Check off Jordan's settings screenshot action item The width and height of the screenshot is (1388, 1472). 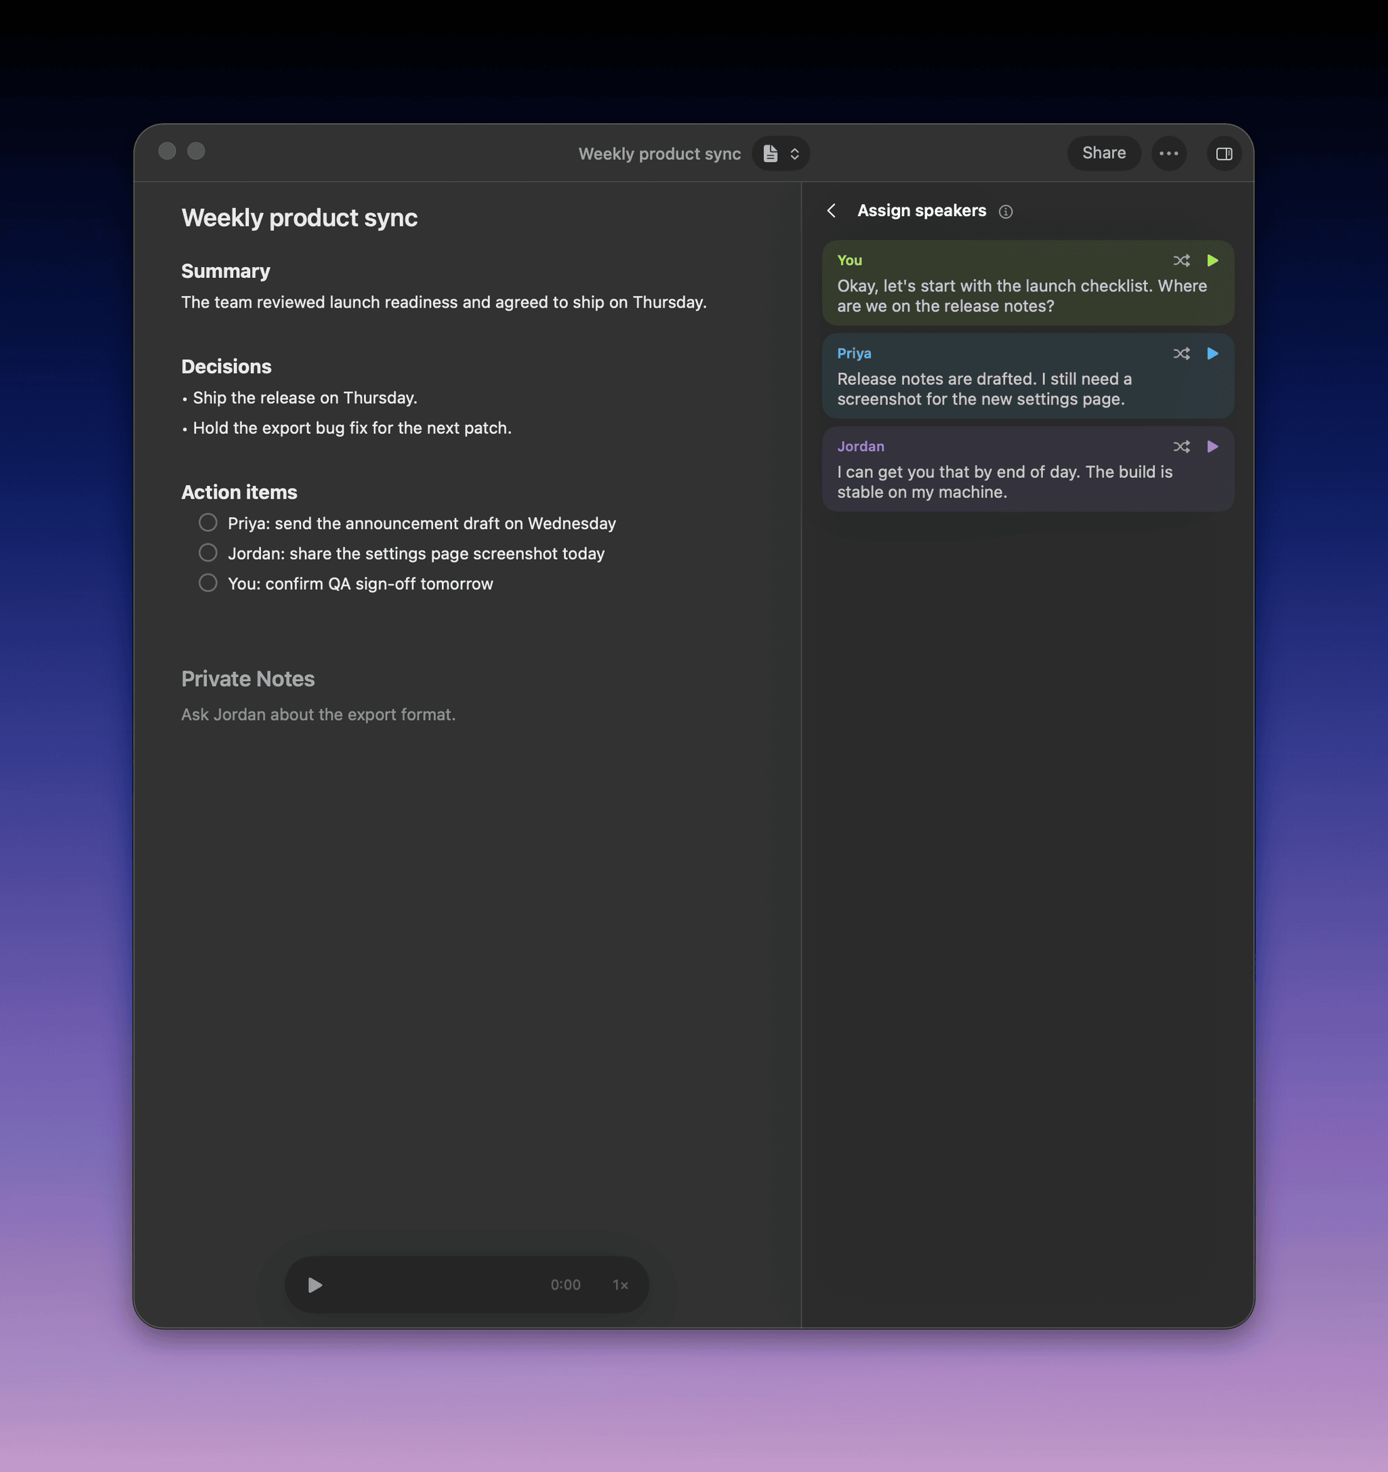208,553
